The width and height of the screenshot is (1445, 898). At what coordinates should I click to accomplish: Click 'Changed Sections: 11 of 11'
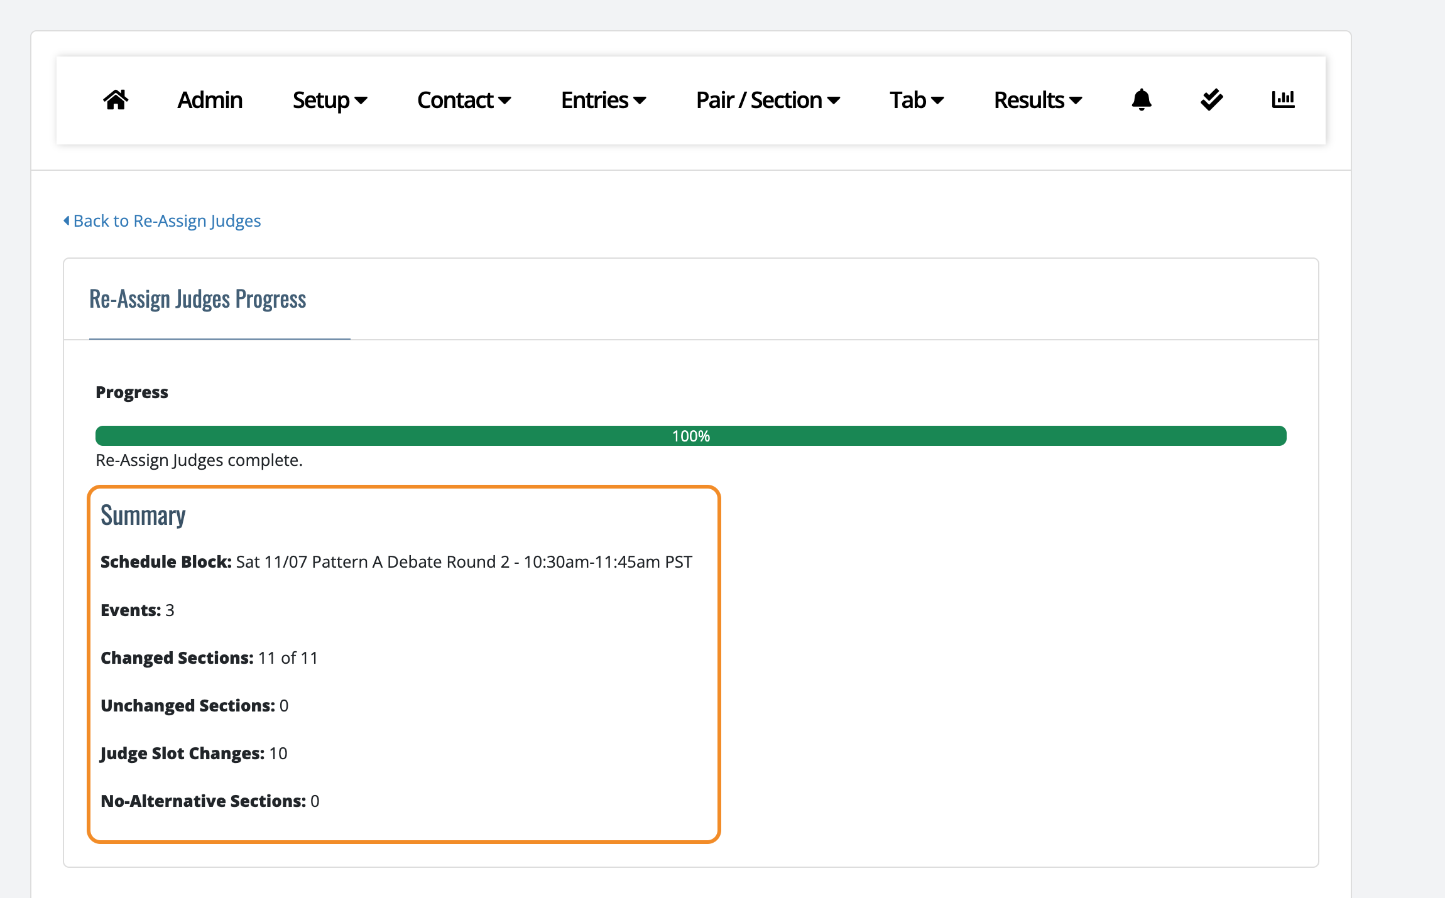[209, 658]
